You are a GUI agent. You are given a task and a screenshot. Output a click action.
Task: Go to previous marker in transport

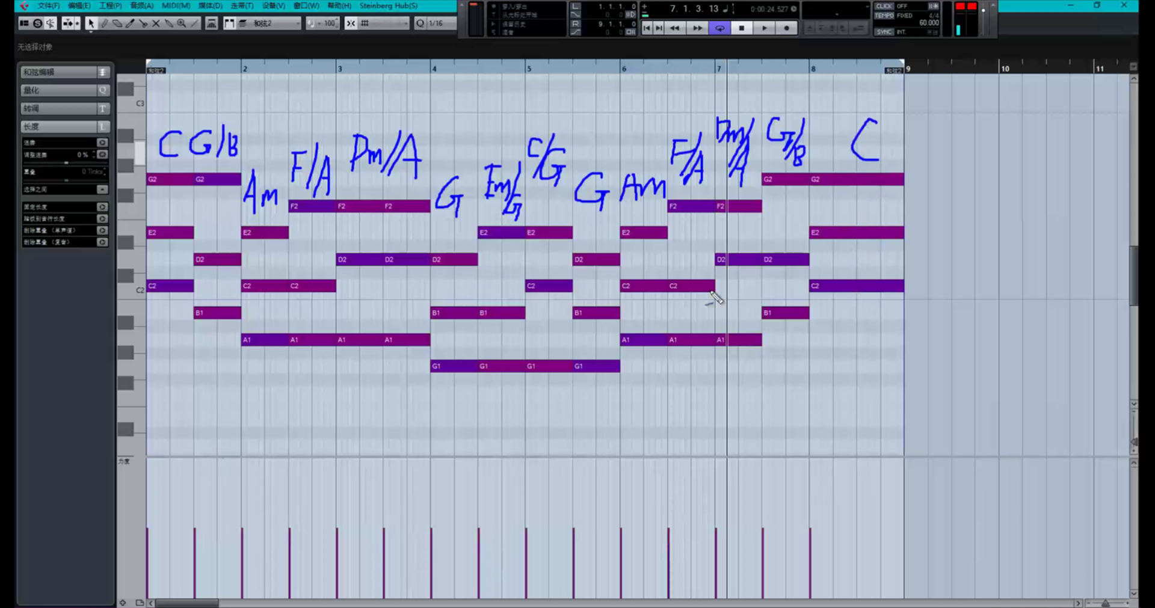coord(647,28)
